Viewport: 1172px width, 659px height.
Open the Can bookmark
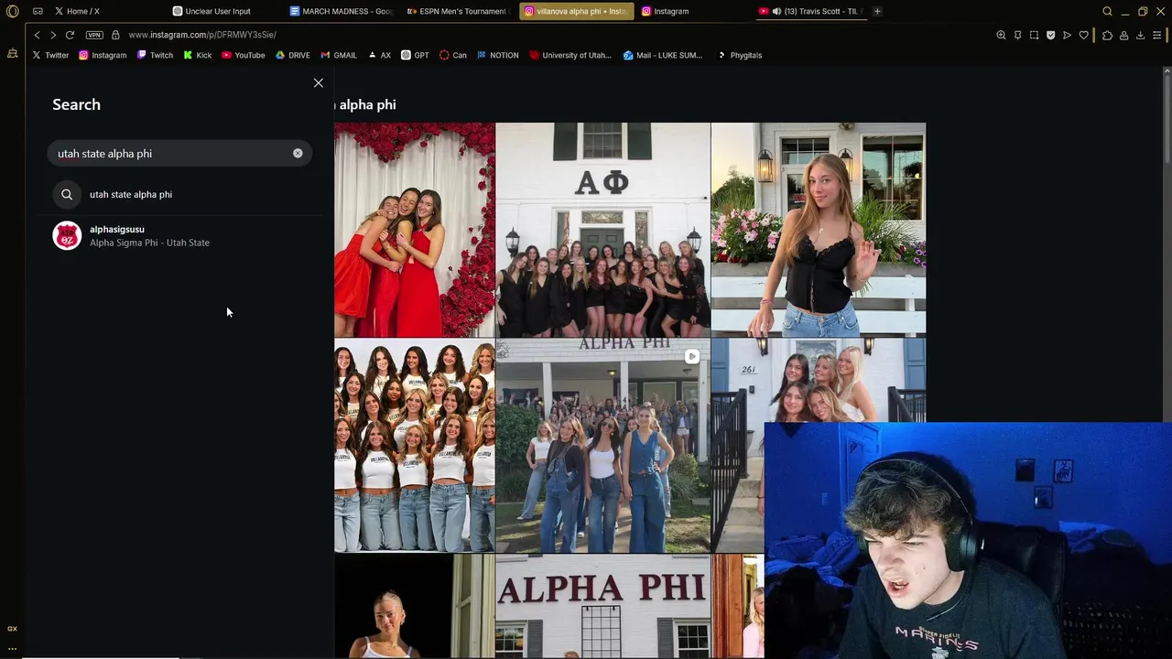pyautogui.click(x=452, y=55)
